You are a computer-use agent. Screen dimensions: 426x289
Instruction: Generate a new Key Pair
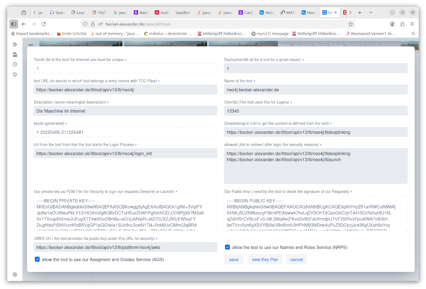click(x=265, y=259)
